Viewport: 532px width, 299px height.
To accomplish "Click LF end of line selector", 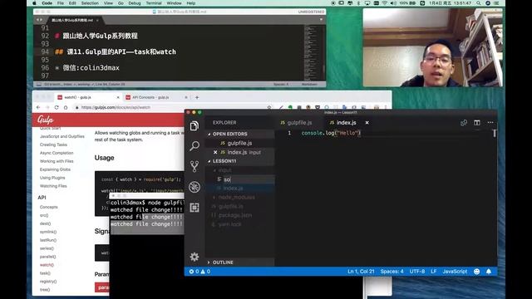I will pyautogui.click(x=434, y=272).
